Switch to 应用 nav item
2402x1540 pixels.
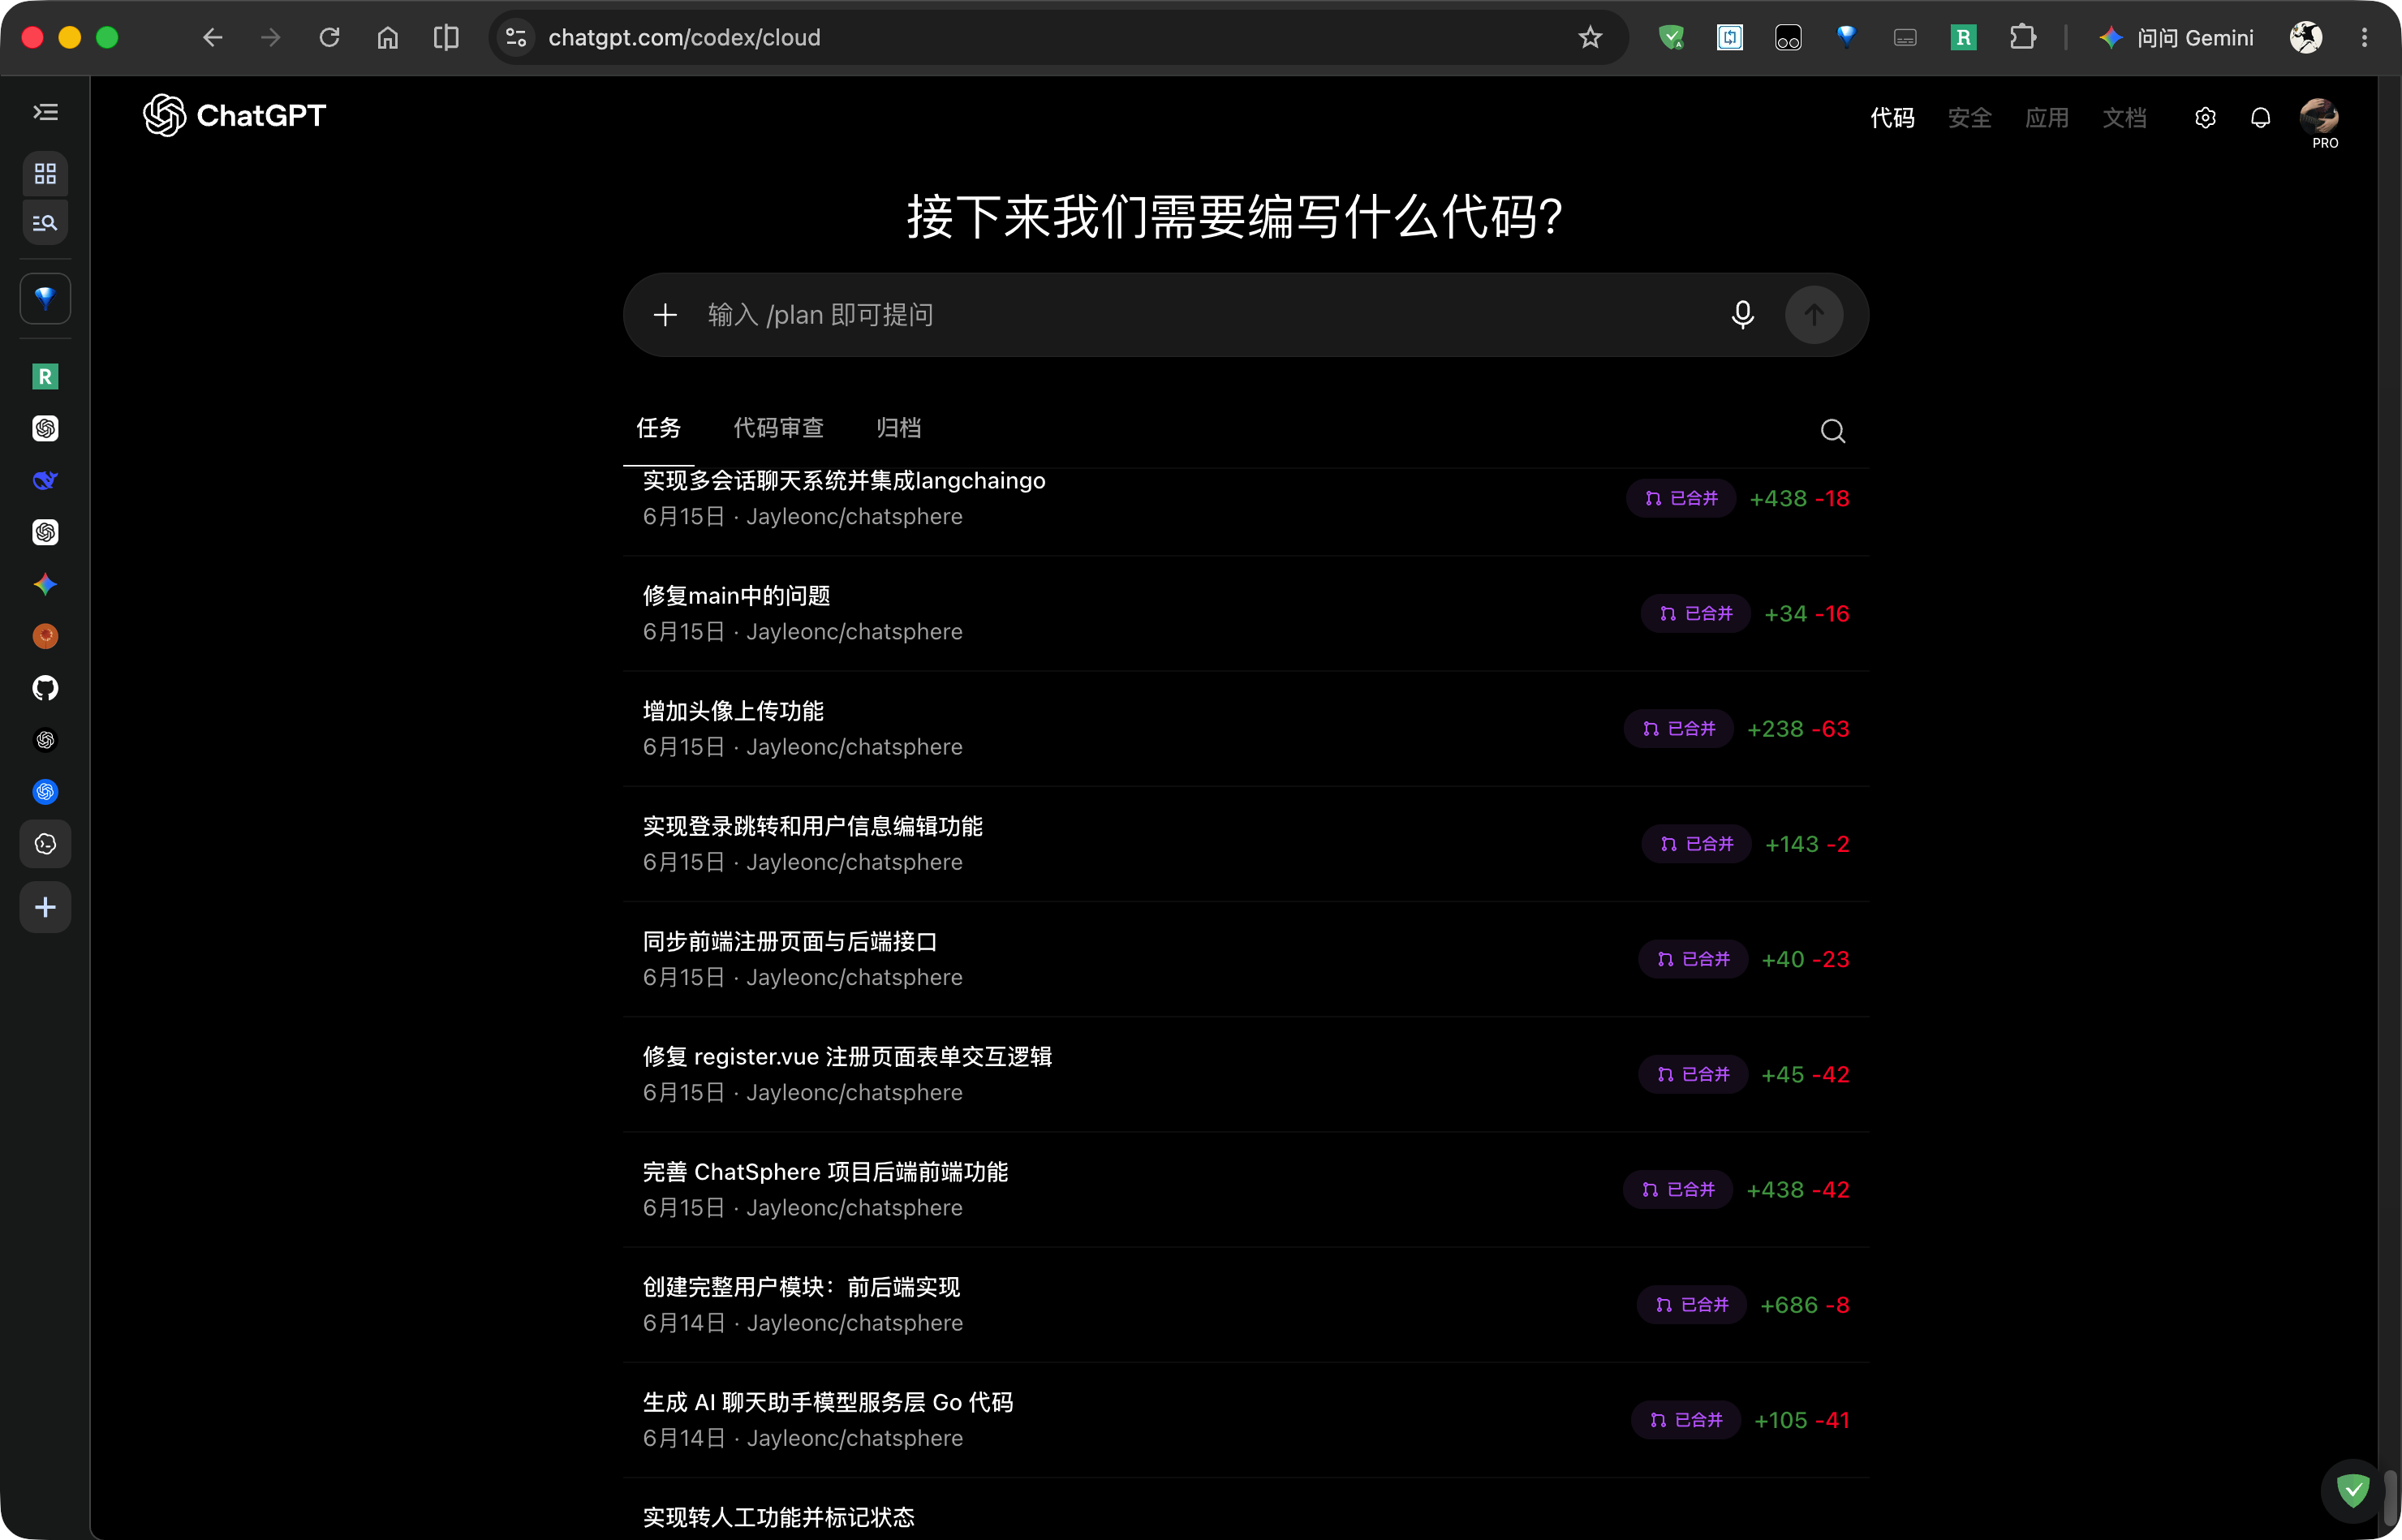[x=2046, y=118]
